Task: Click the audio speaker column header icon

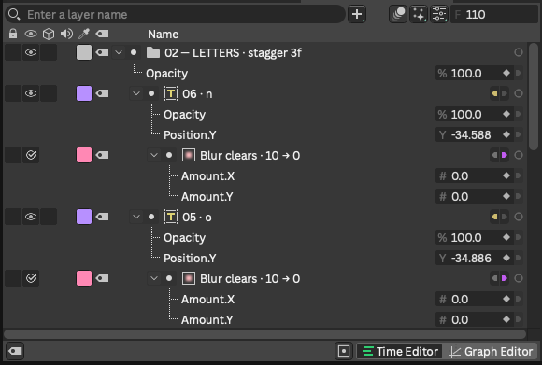Action: click(66, 34)
